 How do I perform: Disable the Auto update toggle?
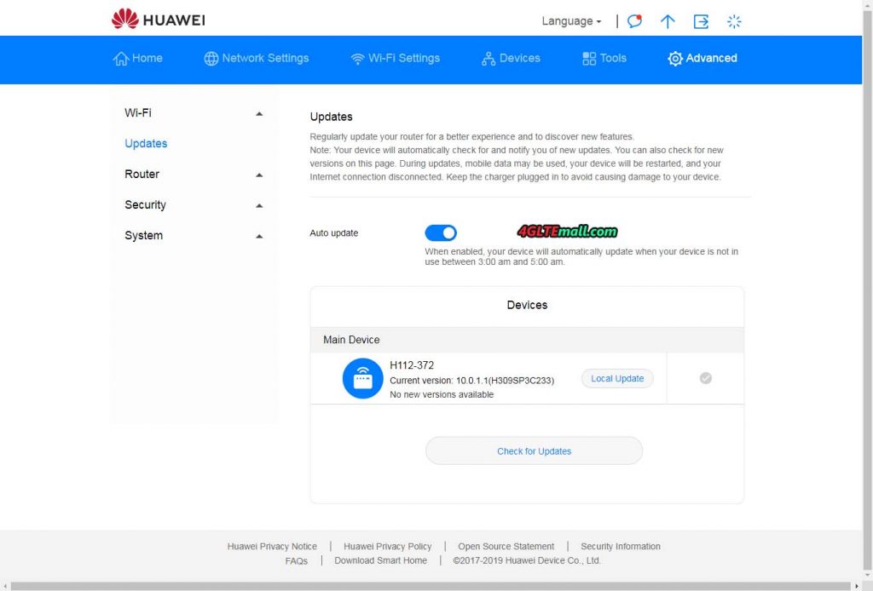(x=441, y=232)
